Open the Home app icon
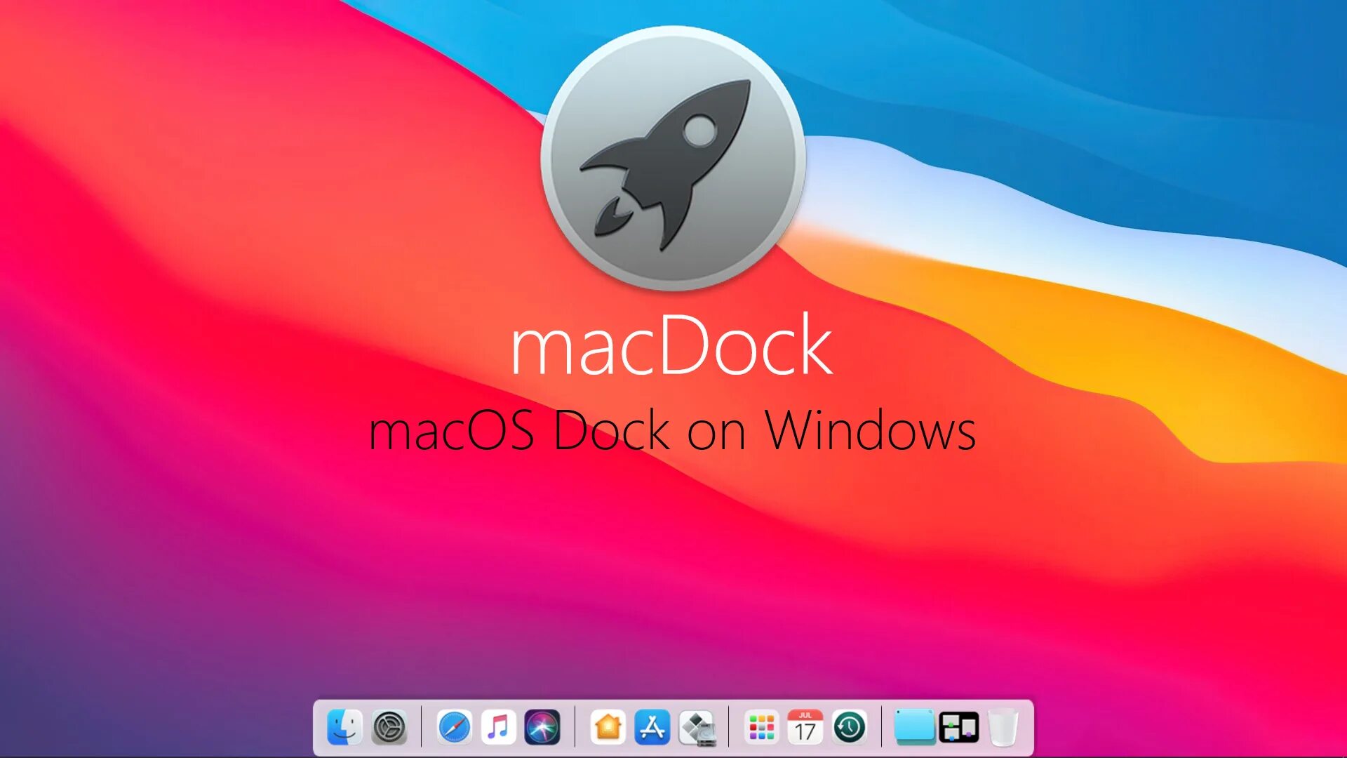 [x=608, y=727]
